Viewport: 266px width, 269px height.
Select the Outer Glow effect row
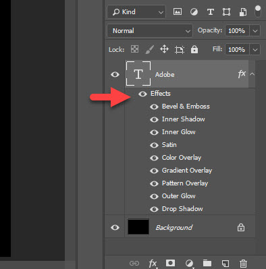pos(179,196)
